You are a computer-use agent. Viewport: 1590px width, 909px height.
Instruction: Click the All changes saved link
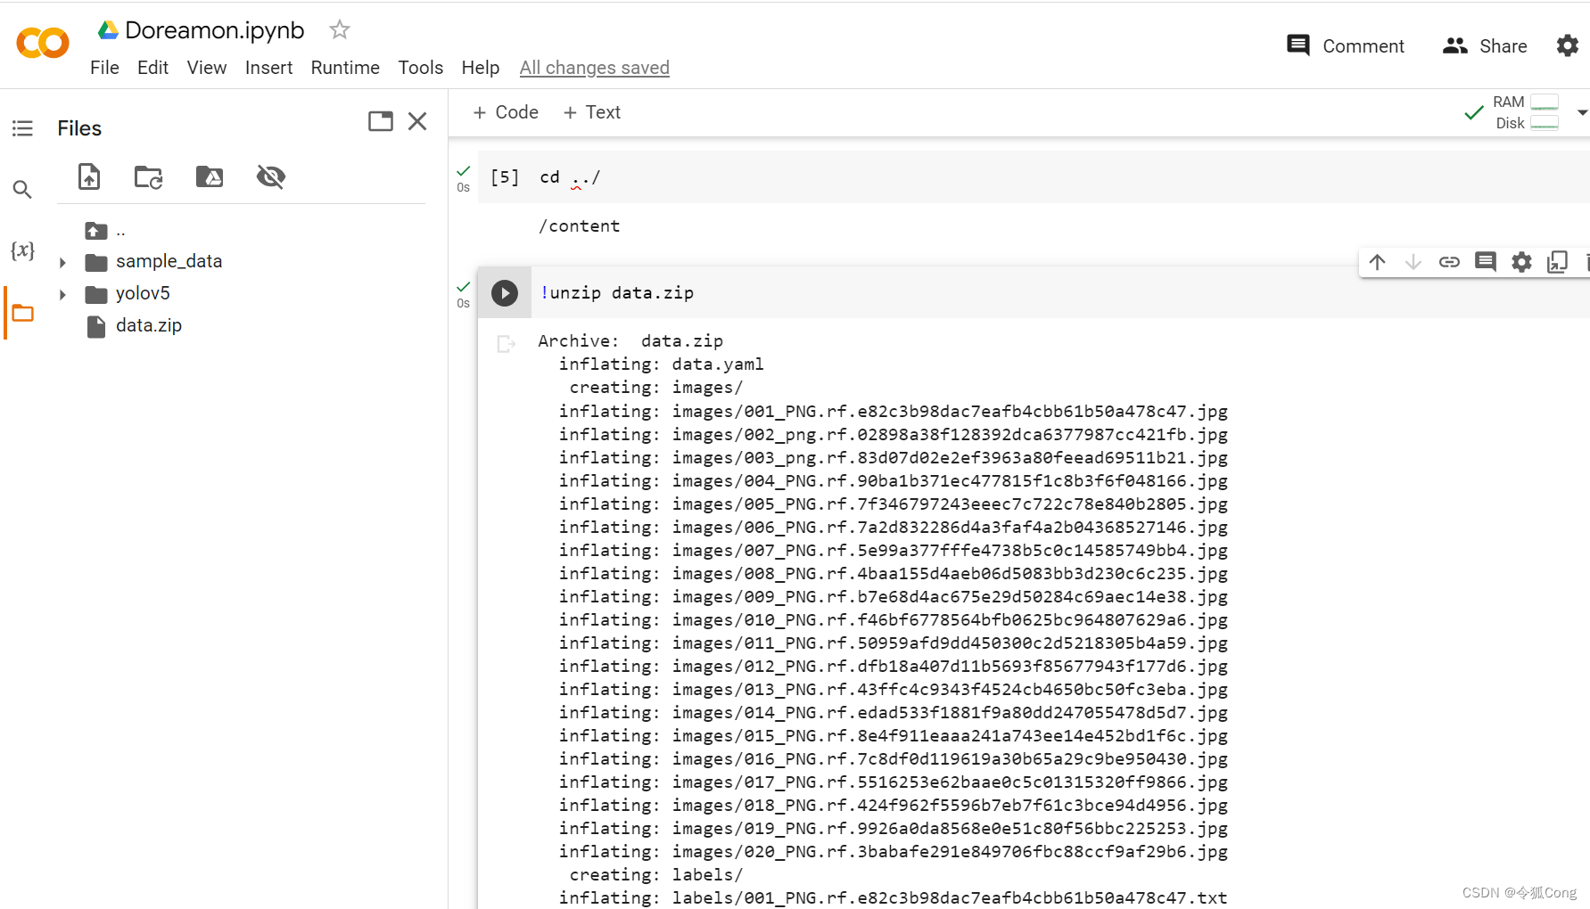[595, 68]
